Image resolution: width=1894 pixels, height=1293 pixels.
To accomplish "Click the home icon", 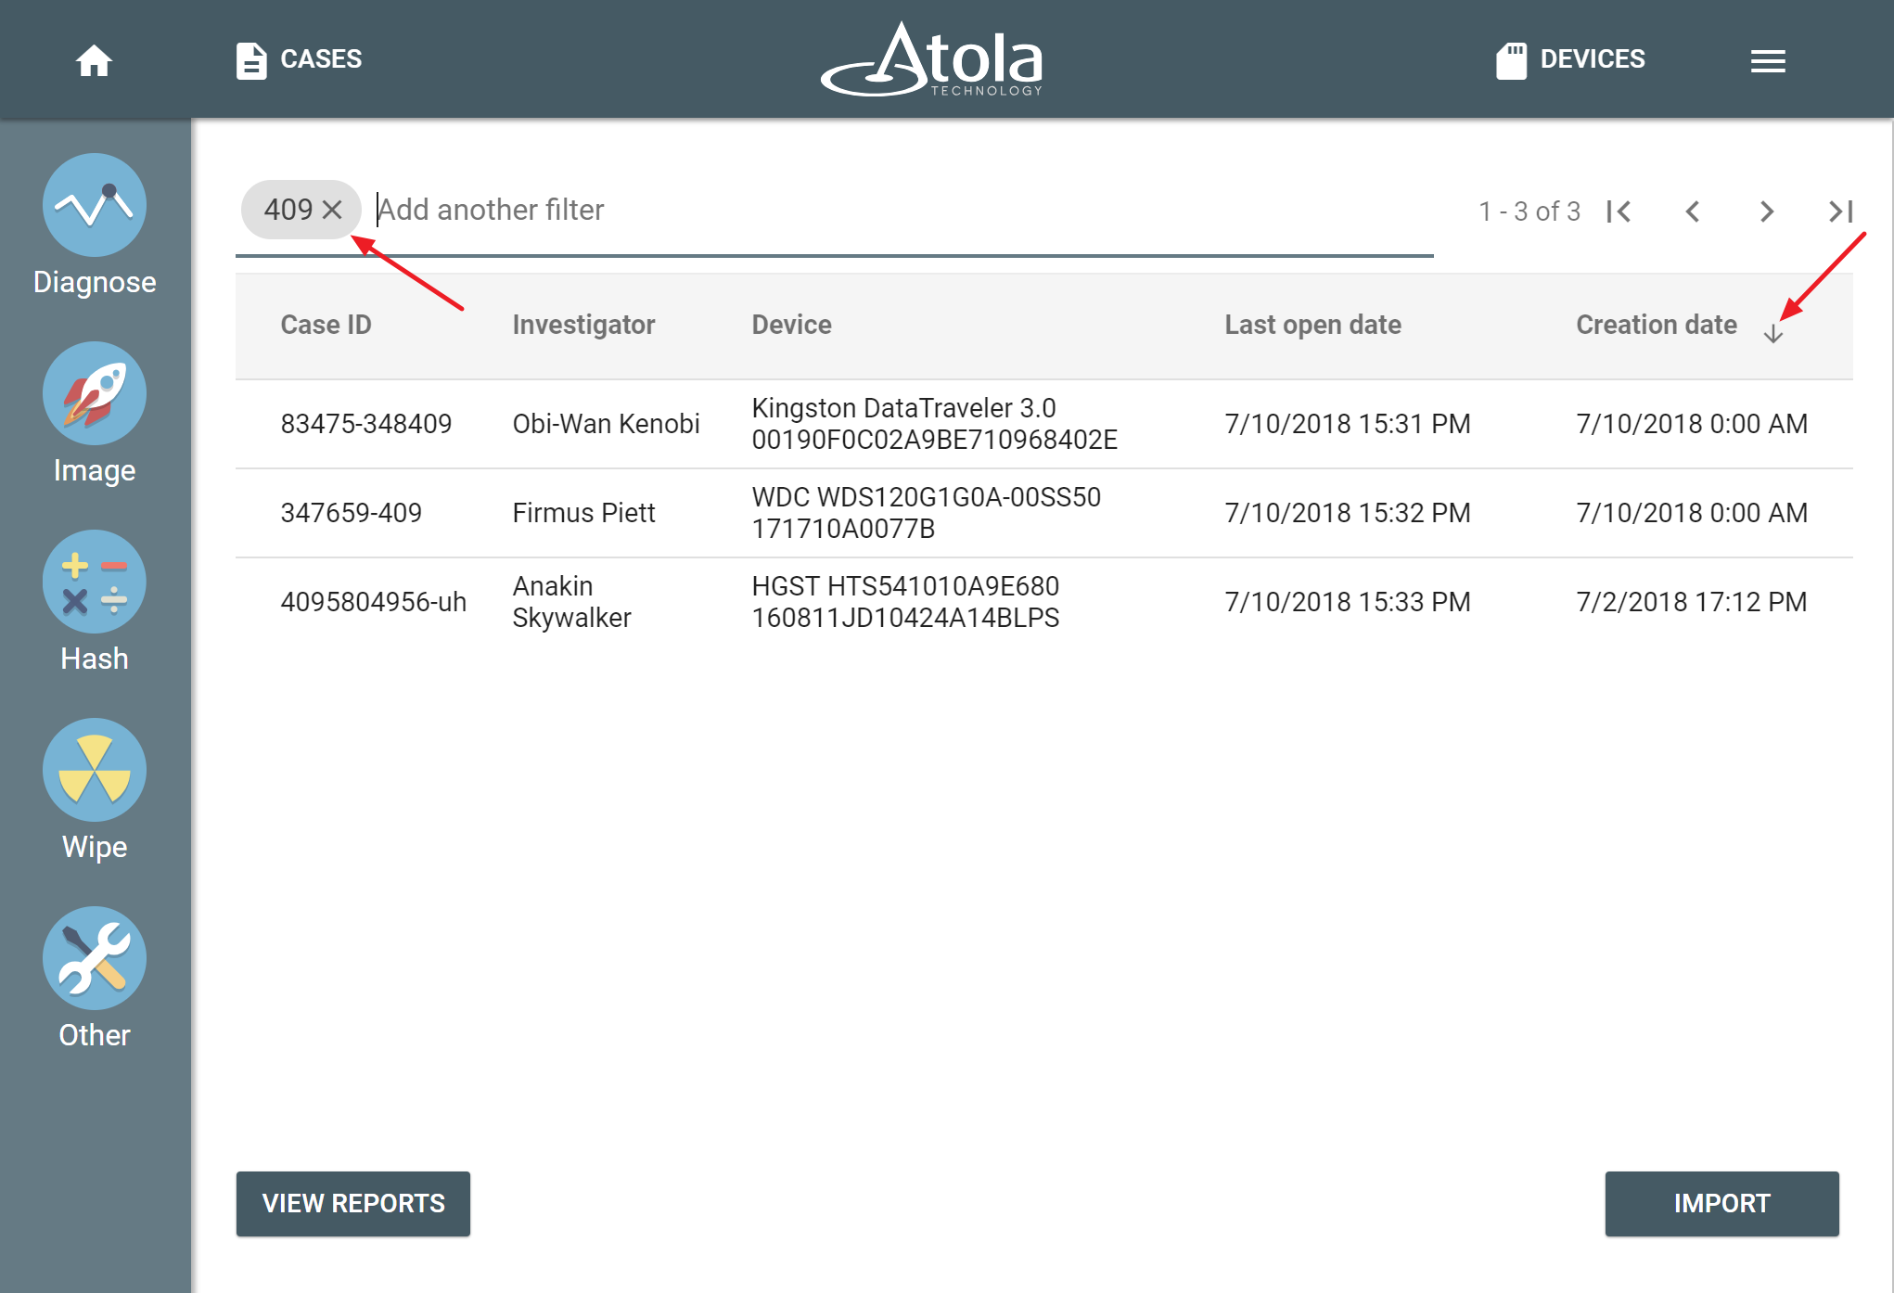I will click(x=94, y=59).
